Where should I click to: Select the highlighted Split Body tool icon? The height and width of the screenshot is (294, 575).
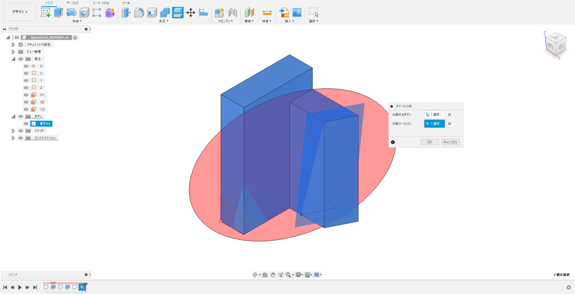[x=178, y=13]
